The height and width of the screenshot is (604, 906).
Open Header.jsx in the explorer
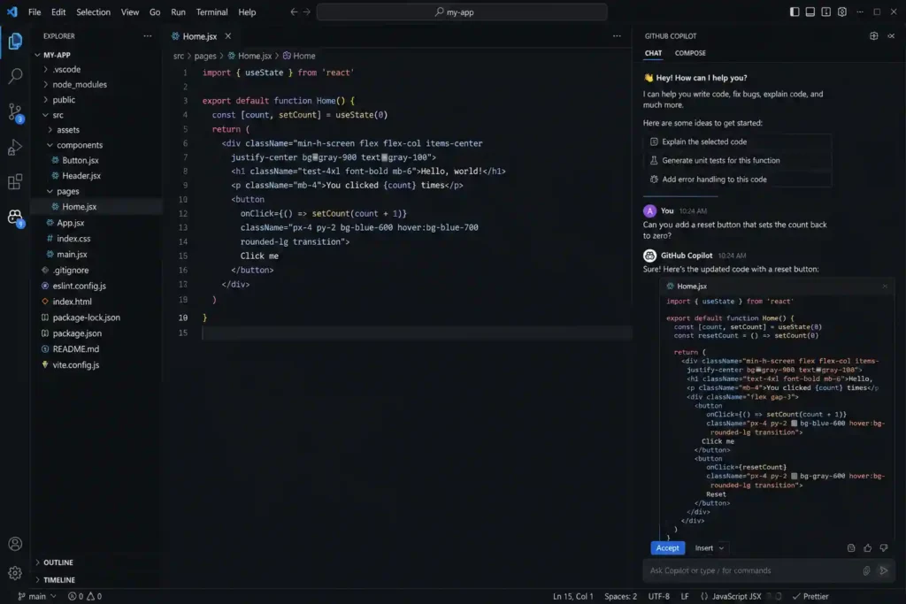pos(81,176)
